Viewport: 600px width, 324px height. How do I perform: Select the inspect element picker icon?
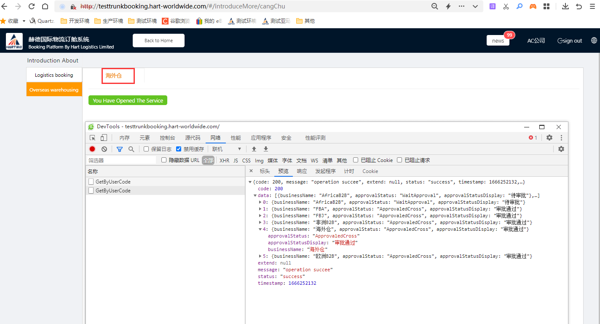pyautogui.click(x=92, y=138)
